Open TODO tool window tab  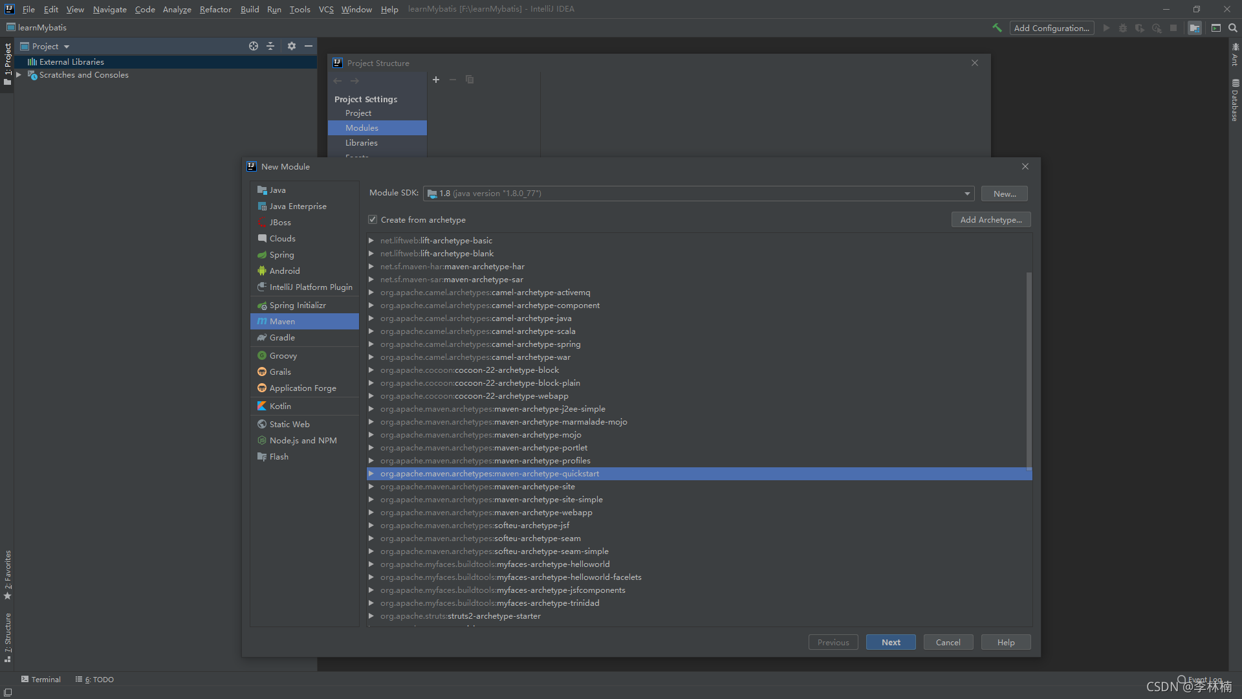[x=94, y=679]
